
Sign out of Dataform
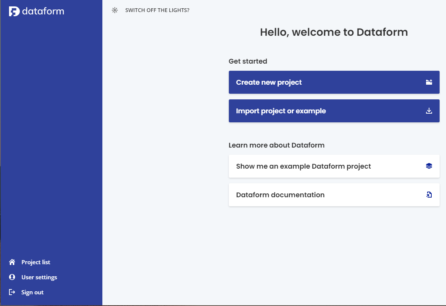[32, 292]
